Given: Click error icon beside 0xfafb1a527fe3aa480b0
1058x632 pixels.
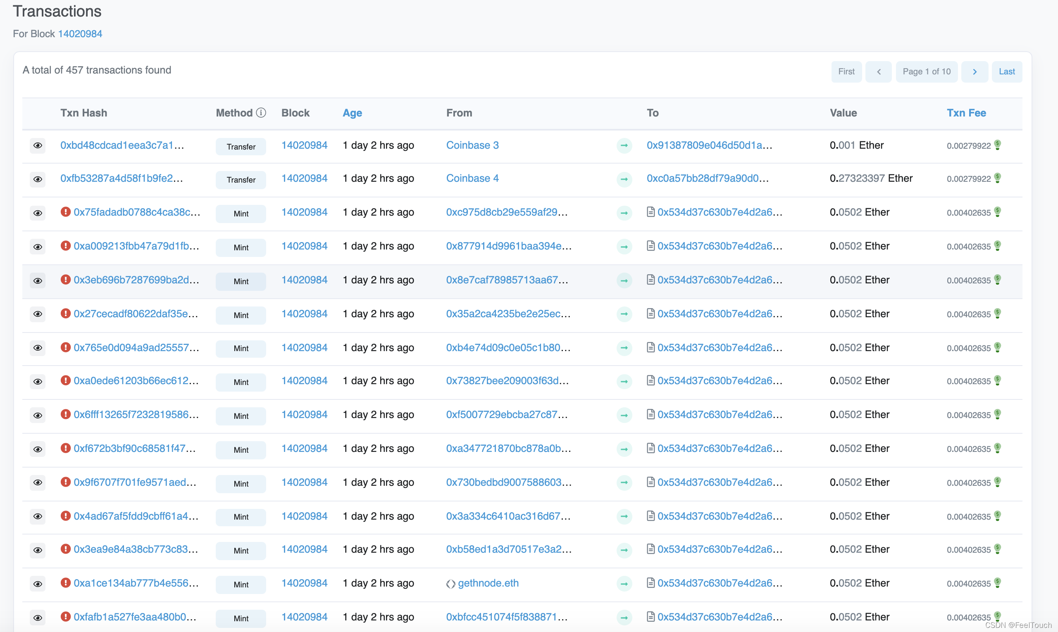Looking at the screenshot, I should click(x=65, y=616).
